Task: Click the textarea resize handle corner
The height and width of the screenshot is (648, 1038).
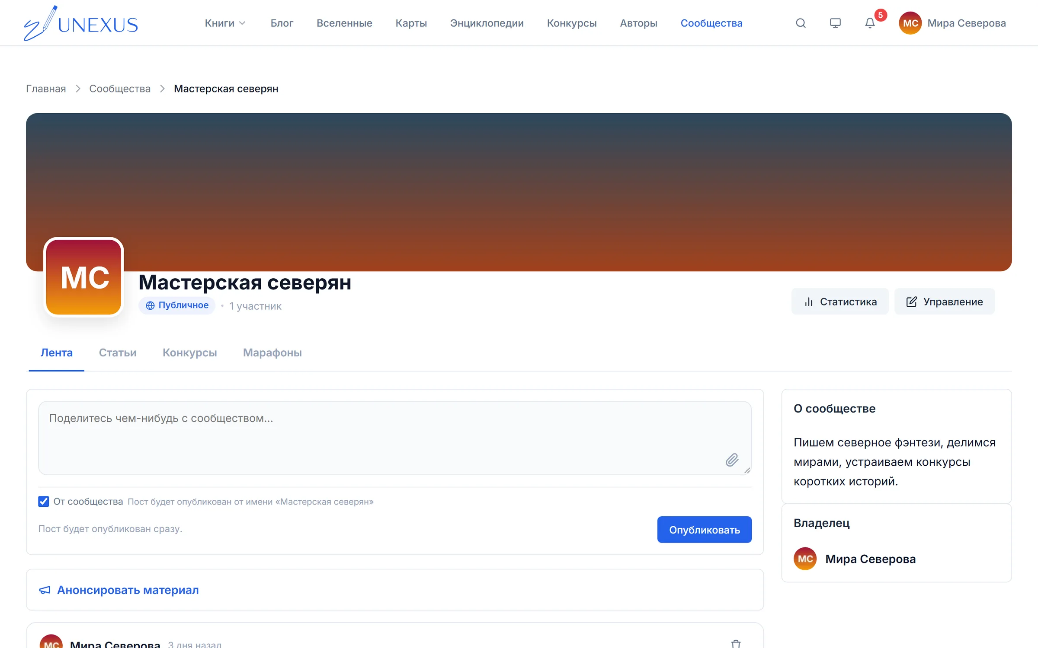Action: [x=747, y=470]
